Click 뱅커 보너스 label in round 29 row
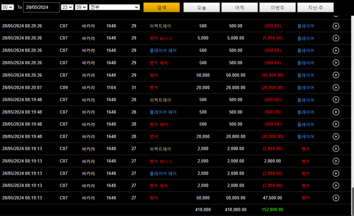 click(x=161, y=38)
